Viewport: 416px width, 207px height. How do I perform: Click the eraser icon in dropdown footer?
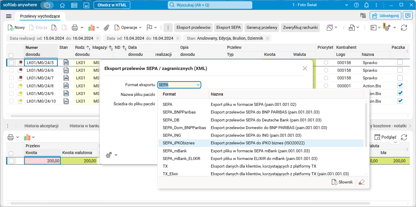click(x=361, y=182)
